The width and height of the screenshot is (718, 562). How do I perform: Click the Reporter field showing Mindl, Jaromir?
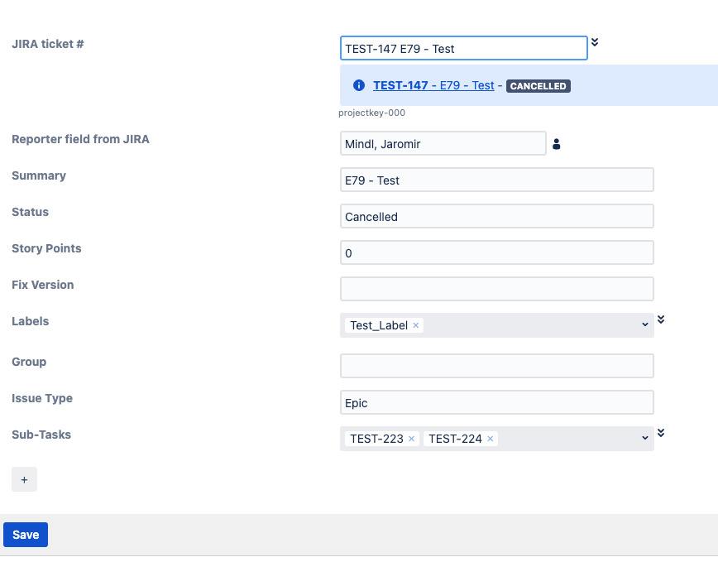pos(443,143)
